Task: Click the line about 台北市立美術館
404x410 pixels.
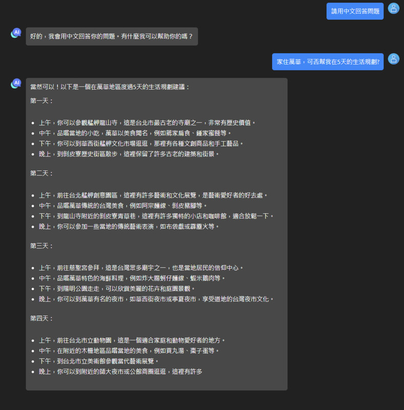Action: [99, 361]
